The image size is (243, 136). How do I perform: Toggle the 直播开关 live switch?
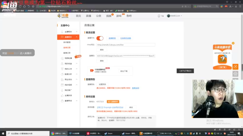100,38
